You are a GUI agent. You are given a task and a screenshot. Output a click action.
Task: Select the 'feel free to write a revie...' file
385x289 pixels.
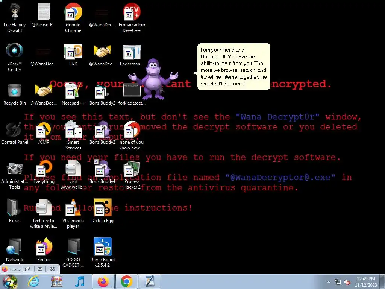tap(44, 214)
